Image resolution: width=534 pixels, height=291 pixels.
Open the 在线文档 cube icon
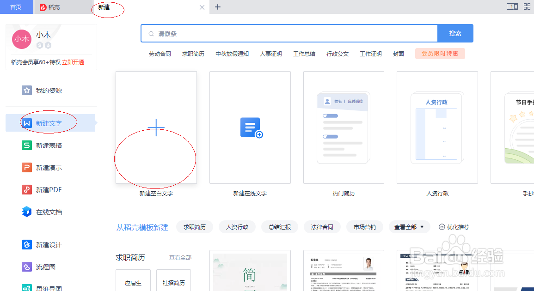27,212
